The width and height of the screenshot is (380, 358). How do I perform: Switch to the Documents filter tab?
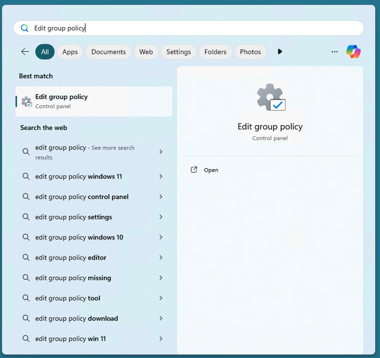109,52
